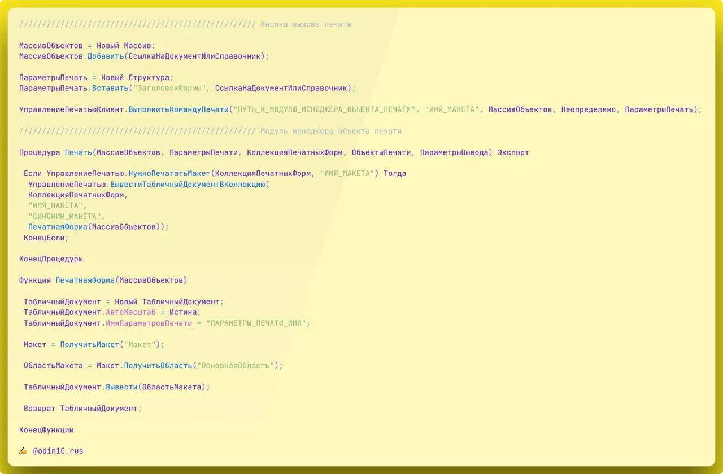This screenshot has width=723, height=474.
Task: Click the "ПУТЬ_К_МОДУЛЮ_МЕНЕДЖЕРА_ОБЪЕКТА_ПЕЧАТИ" string
Action: pyautogui.click(x=324, y=109)
